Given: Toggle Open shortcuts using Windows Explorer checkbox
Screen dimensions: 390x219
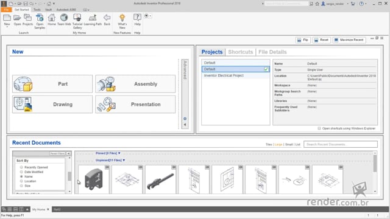Looking at the screenshot, I should pyautogui.click(x=319, y=128).
